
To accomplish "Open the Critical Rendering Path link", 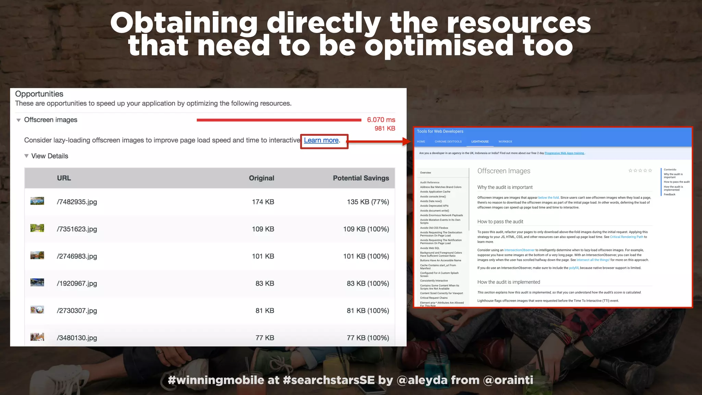I will (x=626, y=237).
